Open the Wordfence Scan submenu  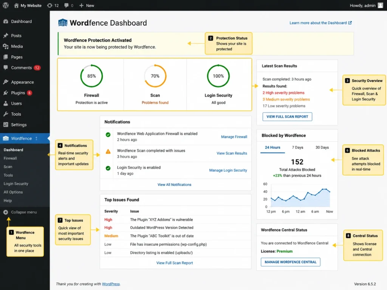point(8,167)
